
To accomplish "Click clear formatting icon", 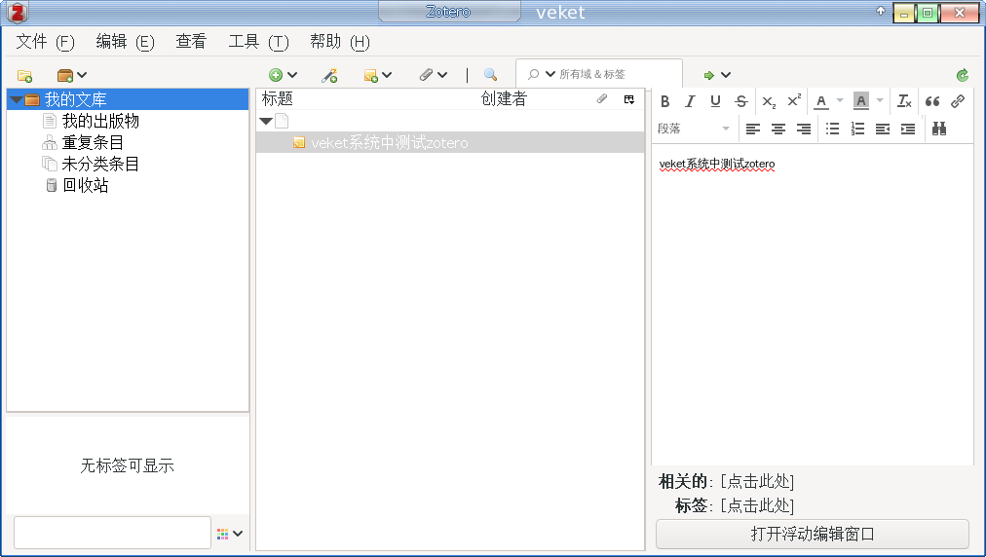I will (x=904, y=101).
